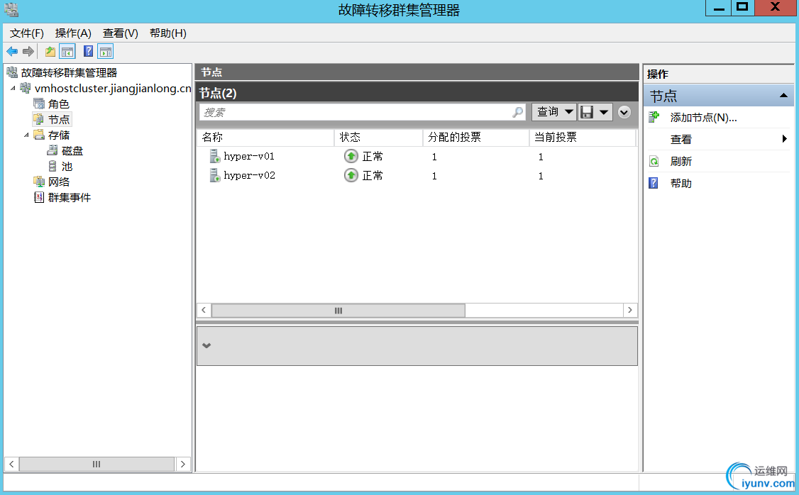Click the 添加节点 green plus icon

pos(654,118)
